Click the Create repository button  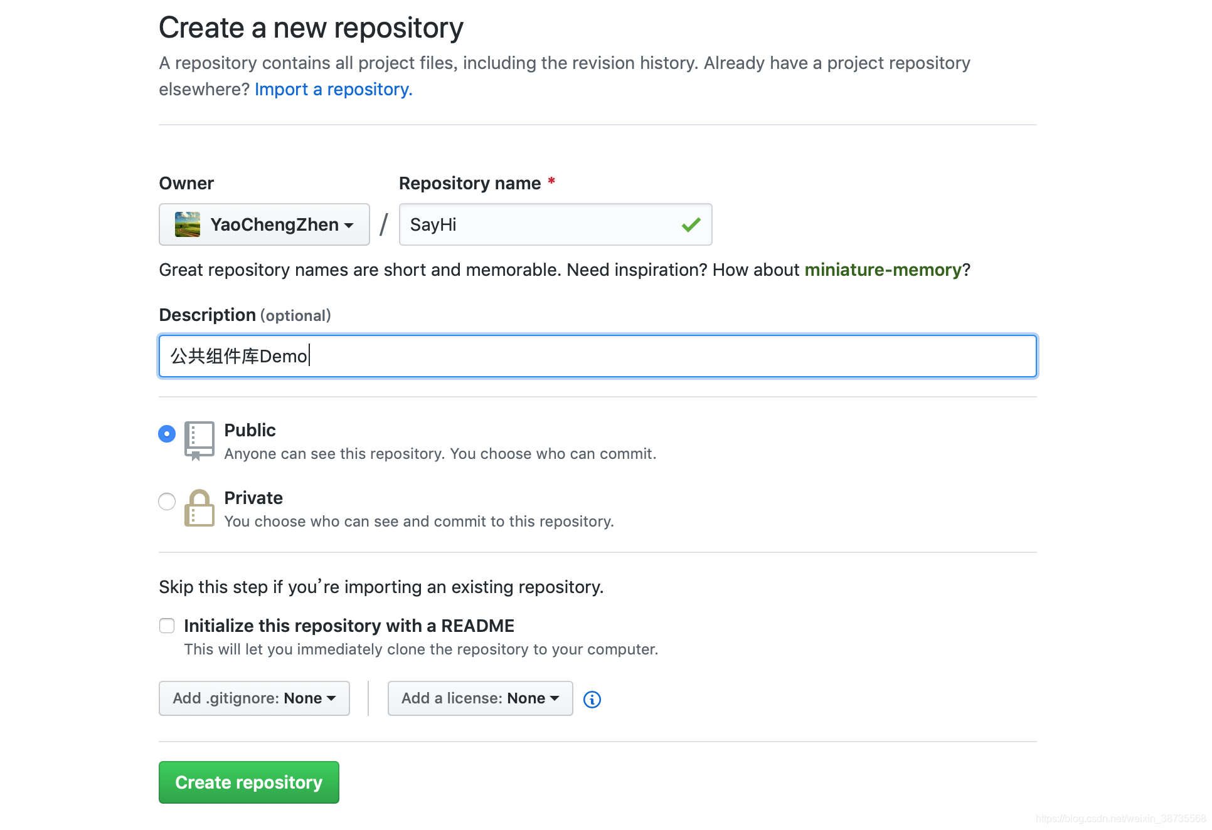[x=249, y=782]
